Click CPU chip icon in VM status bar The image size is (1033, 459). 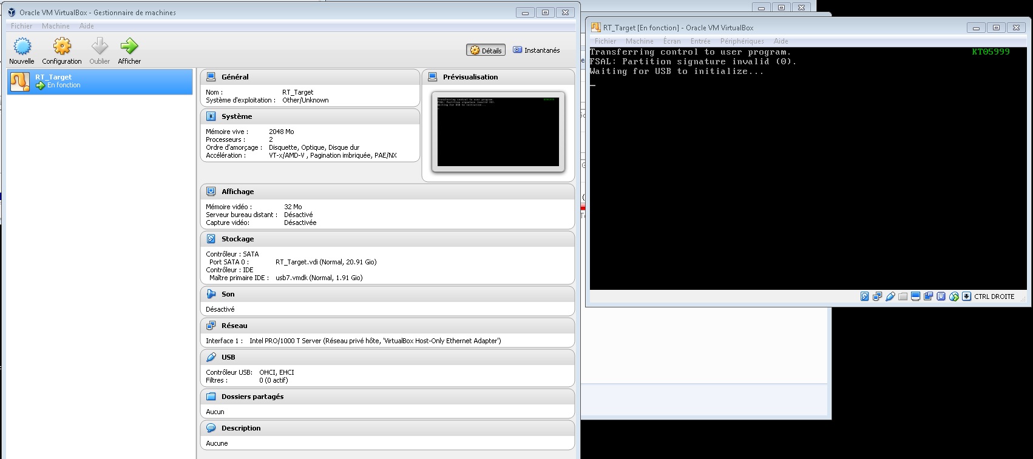941,297
